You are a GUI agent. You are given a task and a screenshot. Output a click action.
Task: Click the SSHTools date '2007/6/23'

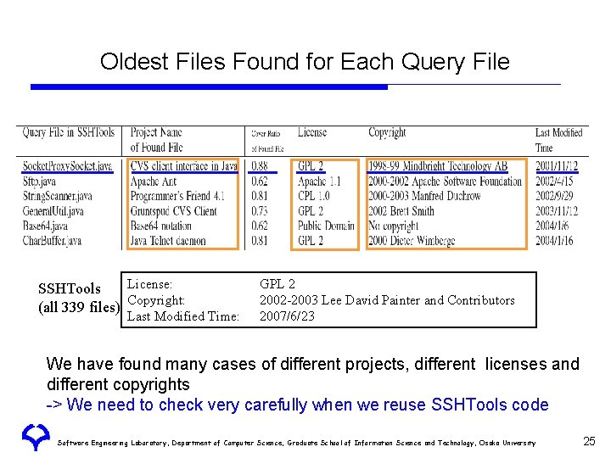[x=287, y=316]
